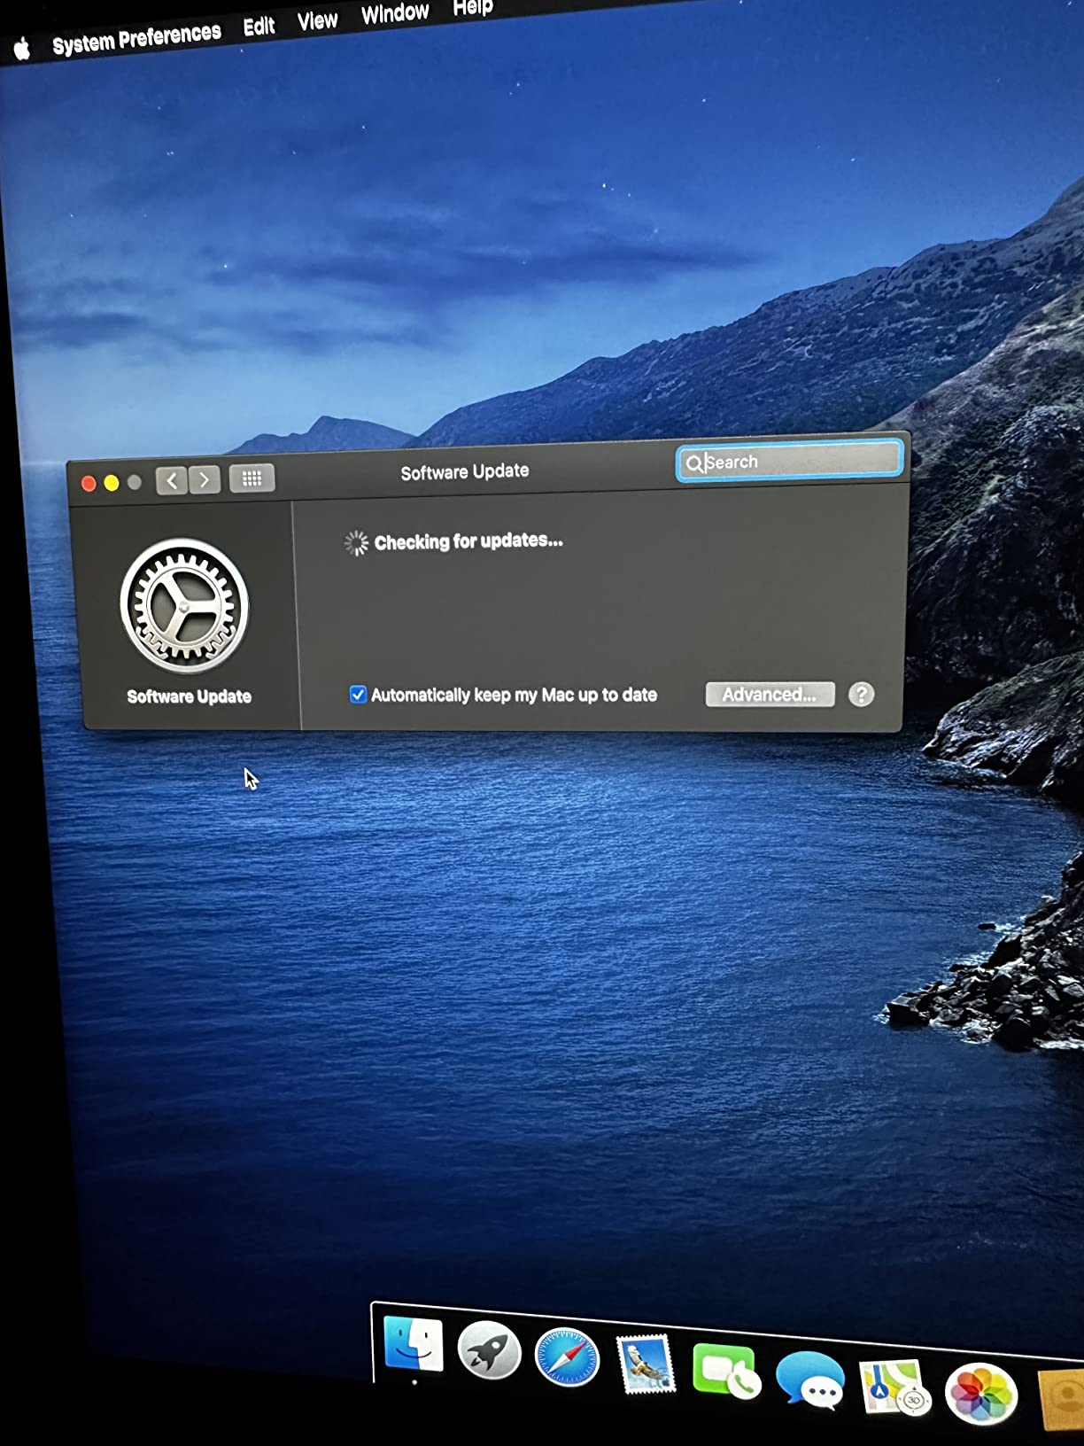Open the Advanced… options
The image size is (1084, 1446).
point(770,694)
